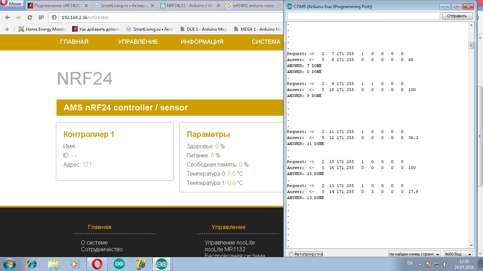Viewport: 483px width, 271px height.
Task: Click the "Адрес: 171" line
Action: point(77,164)
